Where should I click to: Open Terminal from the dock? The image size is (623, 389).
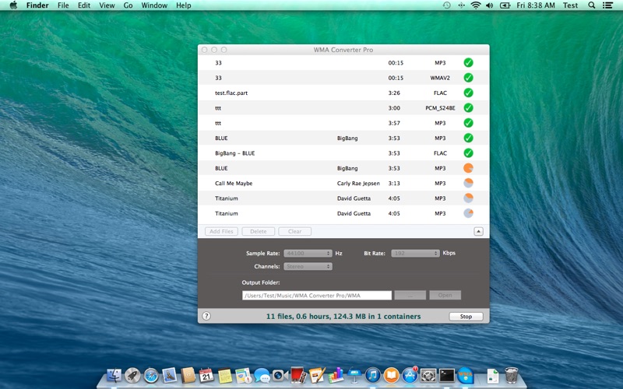(446, 375)
